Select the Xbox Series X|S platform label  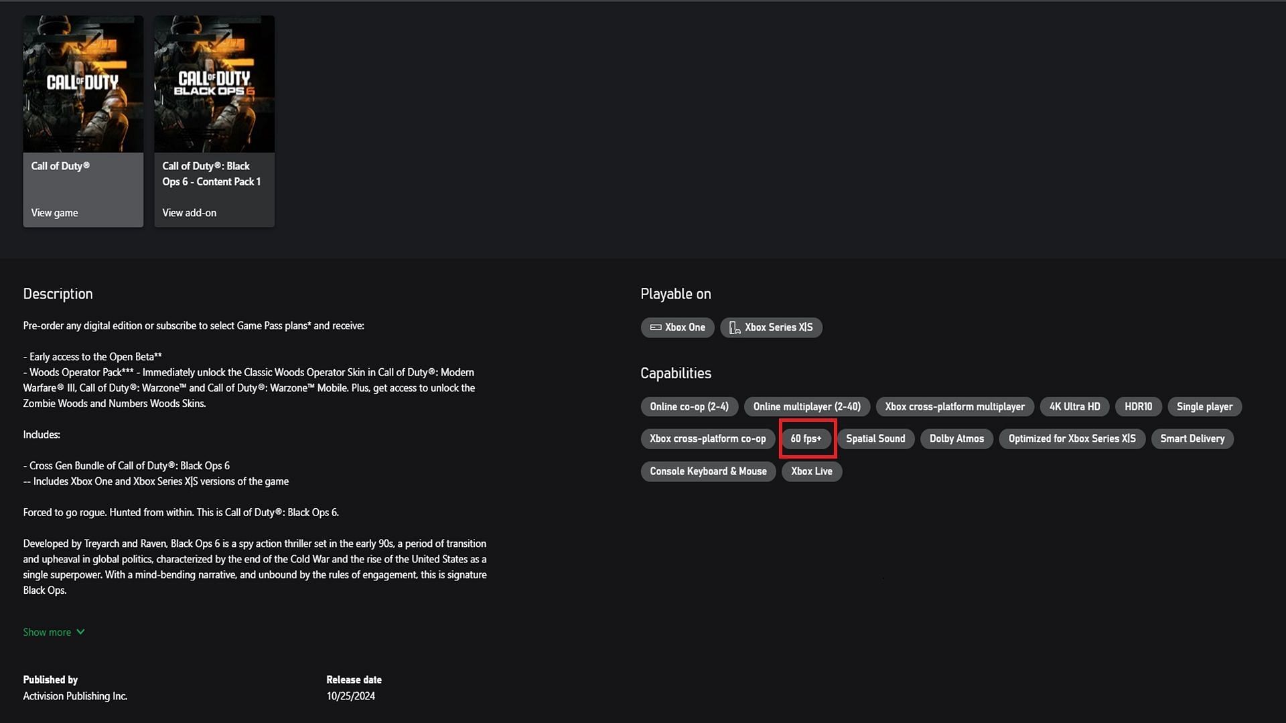(x=771, y=327)
